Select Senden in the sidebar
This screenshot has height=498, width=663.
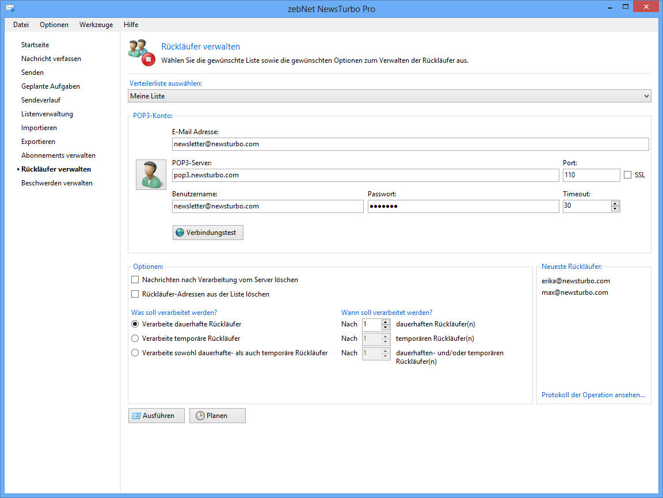coord(33,73)
